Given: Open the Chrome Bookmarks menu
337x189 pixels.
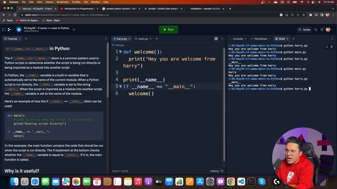Looking at the screenshot, I should point(63,2).
